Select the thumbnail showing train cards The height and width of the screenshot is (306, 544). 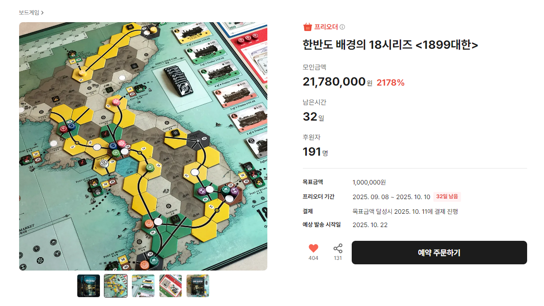point(143,286)
